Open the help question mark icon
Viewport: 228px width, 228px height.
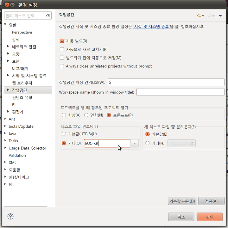point(10,217)
